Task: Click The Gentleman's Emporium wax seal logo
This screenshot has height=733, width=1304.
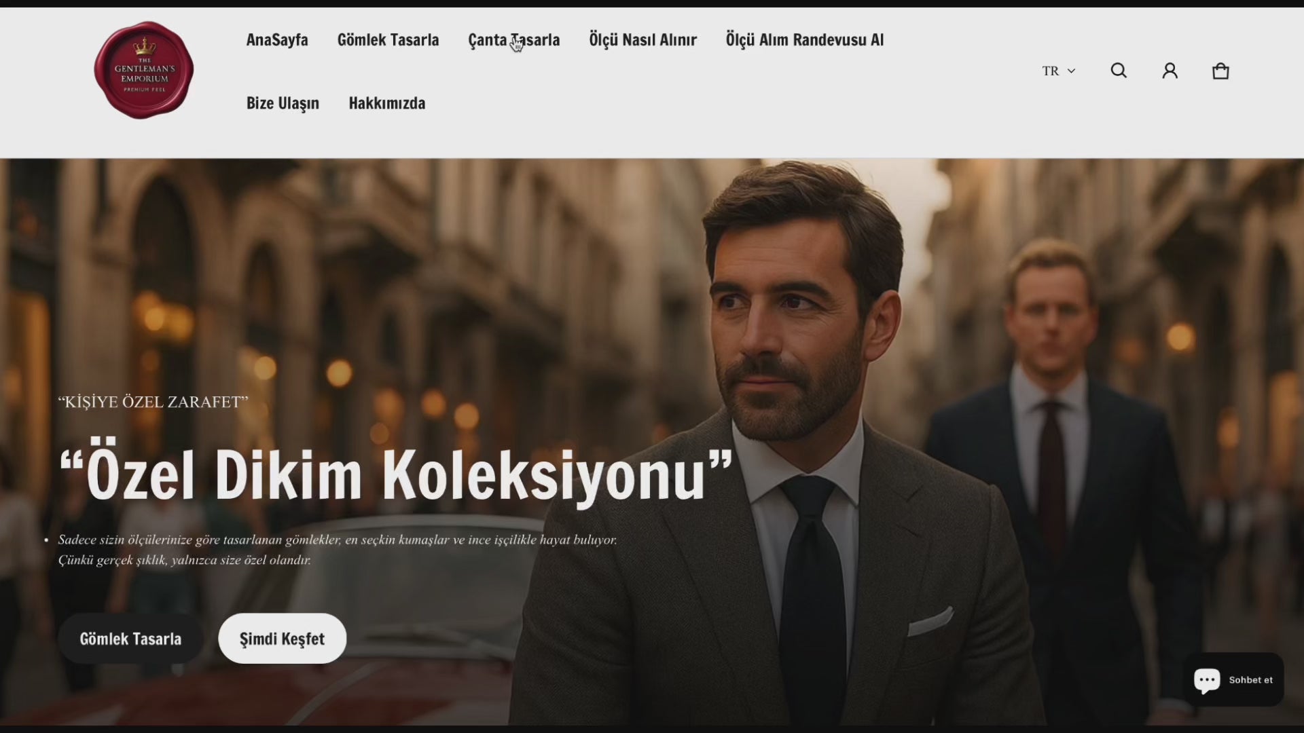Action: pyautogui.click(x=144, y=71)
